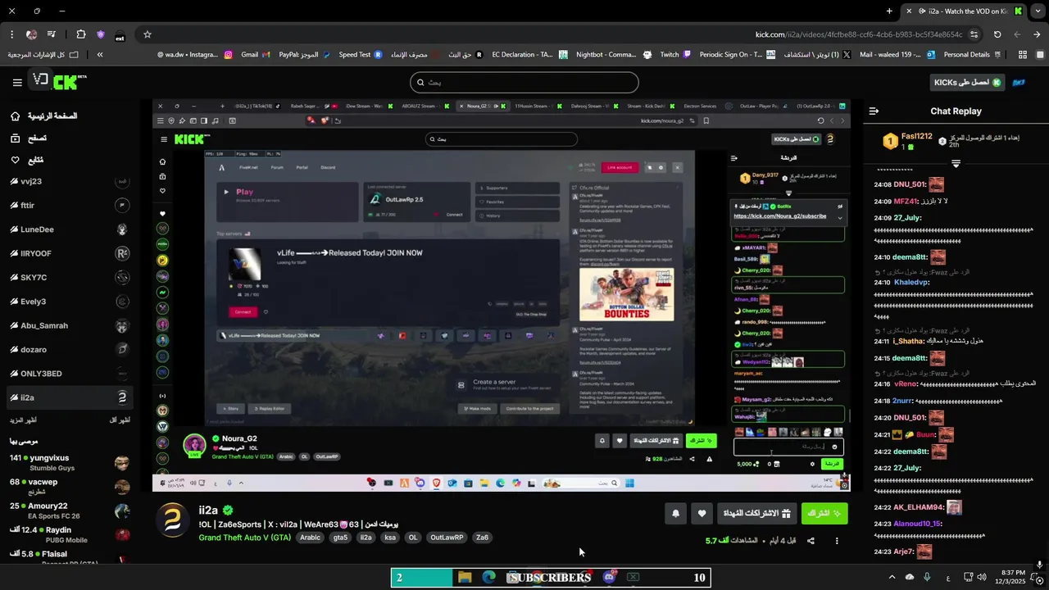Open Abu_Samrah channel in sidebar
1049x590 pixels.
point(69,325)
